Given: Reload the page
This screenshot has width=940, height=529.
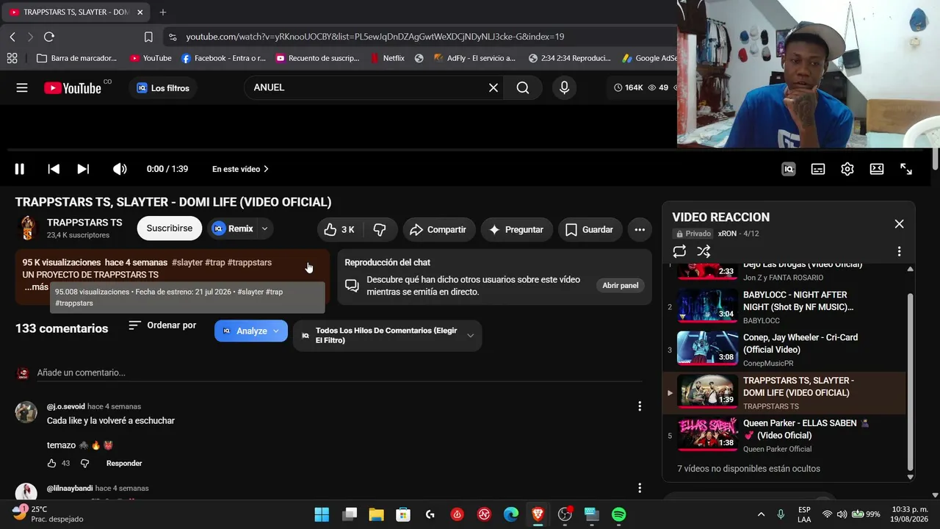Looking at the screenshot, I should point(49,37).
